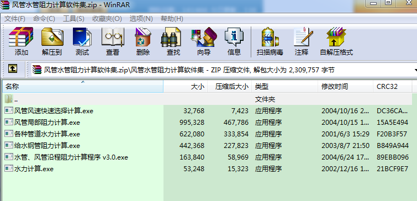Click 自解压格式 (SFX) toolbar icon
417x201 pixels.
click(336, 37)
